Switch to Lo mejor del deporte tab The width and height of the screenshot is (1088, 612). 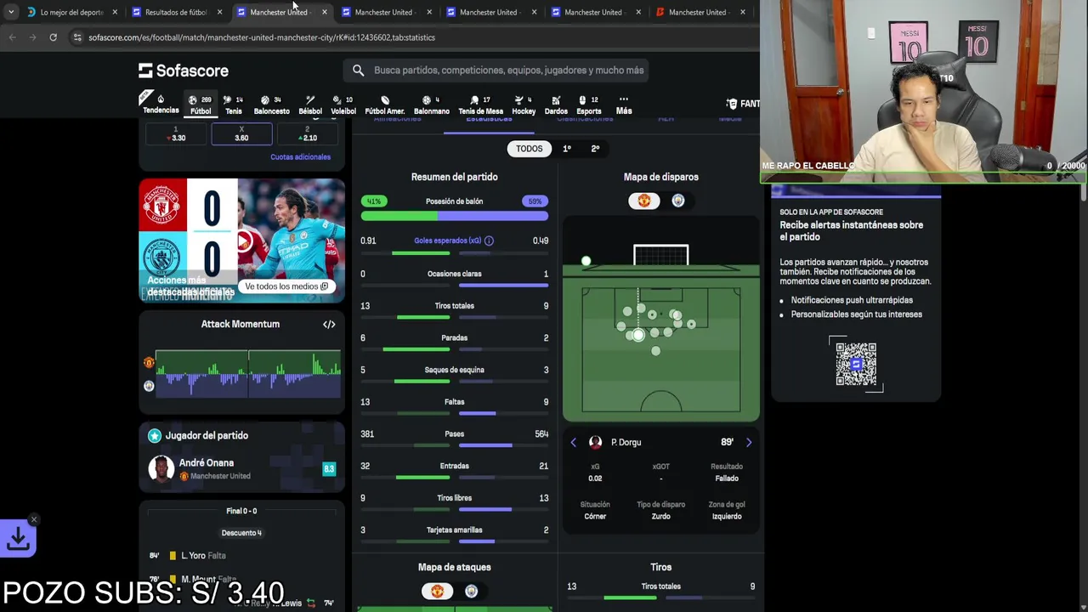click(71, 12)
